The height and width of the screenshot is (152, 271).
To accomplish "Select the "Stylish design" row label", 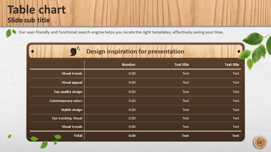I will tap(72, 110).
